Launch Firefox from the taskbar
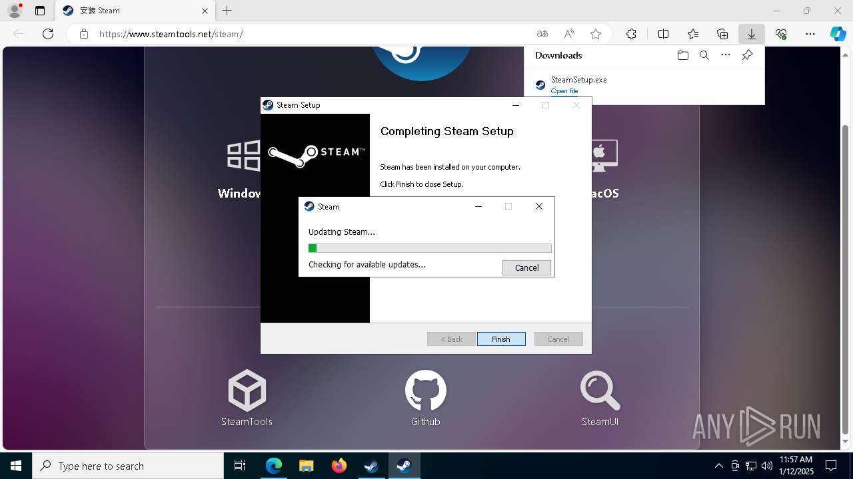This screenshot has width=853, height=479. pyautogui.click(x=339, y=466)
